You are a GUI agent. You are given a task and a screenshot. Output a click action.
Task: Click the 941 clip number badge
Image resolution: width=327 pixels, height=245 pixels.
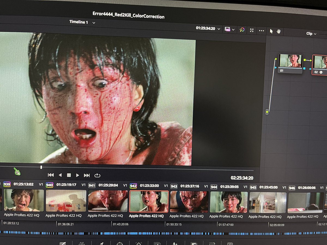(x=92, y=185)
